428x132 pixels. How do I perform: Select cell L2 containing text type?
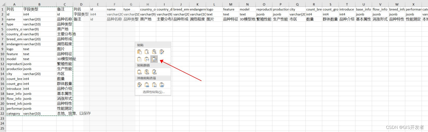(x=214, y=14)
